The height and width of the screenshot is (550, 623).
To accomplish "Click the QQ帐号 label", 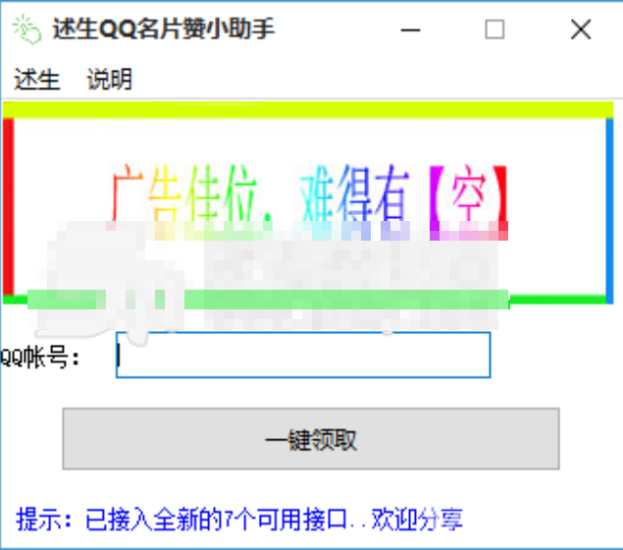I will 39,357.
